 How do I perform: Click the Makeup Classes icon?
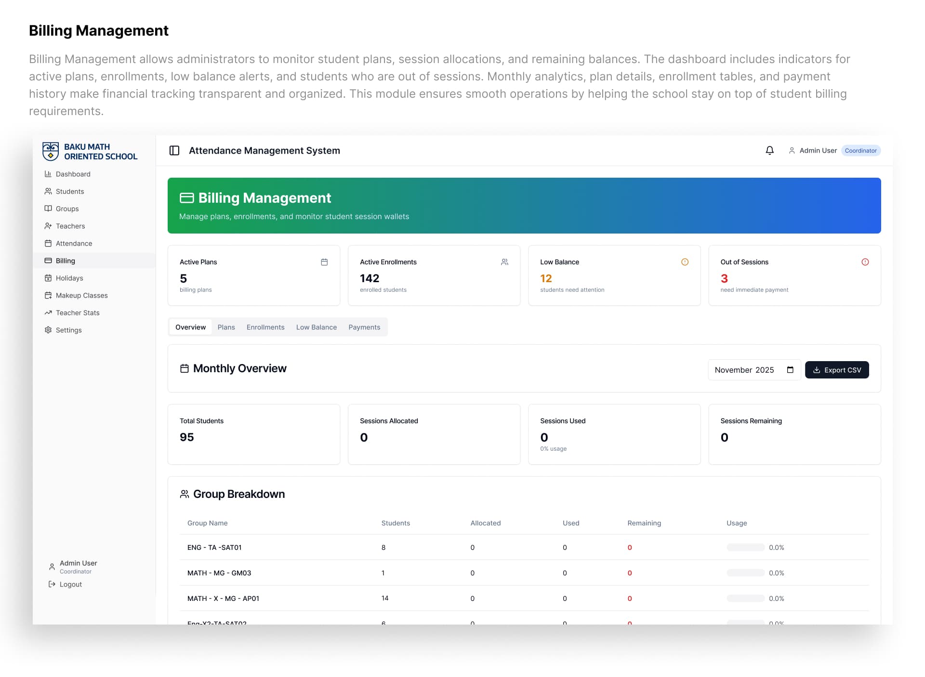(x=48, y=295)
